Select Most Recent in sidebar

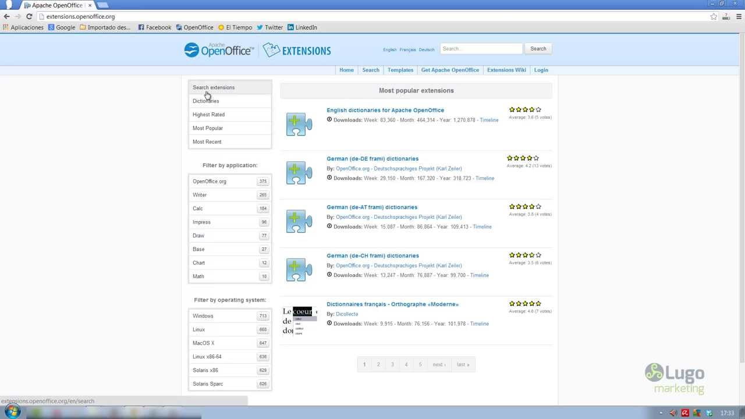(x=230, y=142)
